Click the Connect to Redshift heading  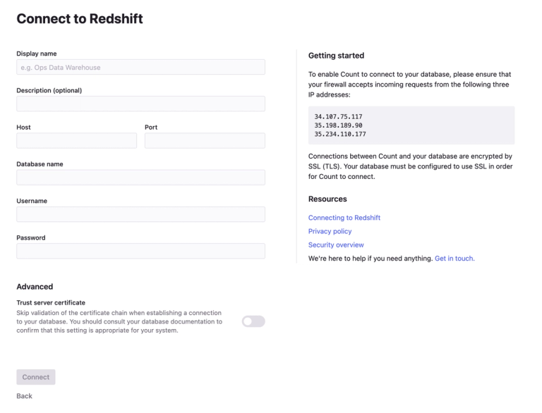point(80,18)
